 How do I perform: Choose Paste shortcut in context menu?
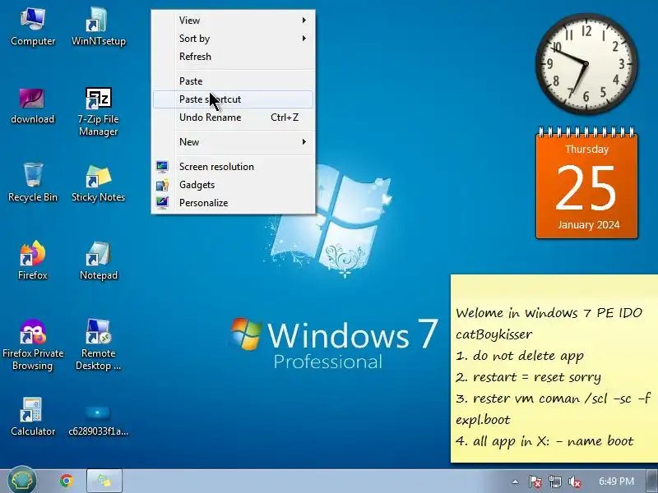[x=234, y=99]
